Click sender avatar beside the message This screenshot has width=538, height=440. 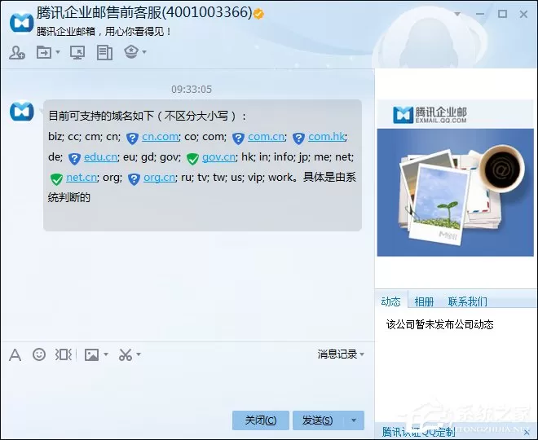coord(22,111)
